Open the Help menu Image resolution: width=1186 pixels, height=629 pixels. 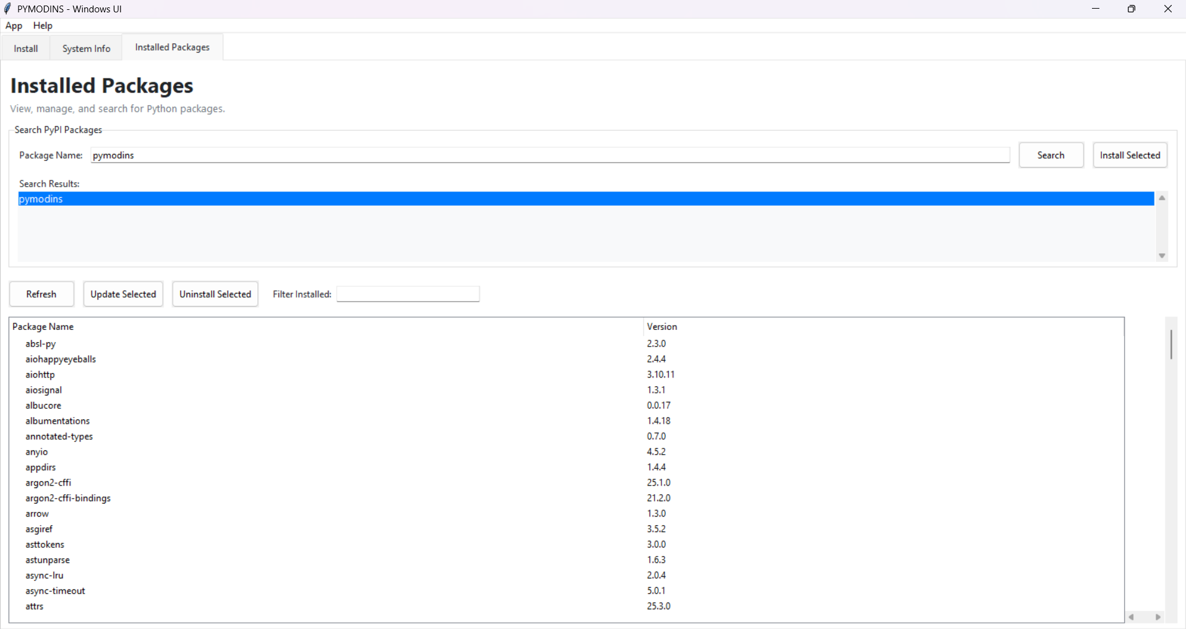point(42,25)
